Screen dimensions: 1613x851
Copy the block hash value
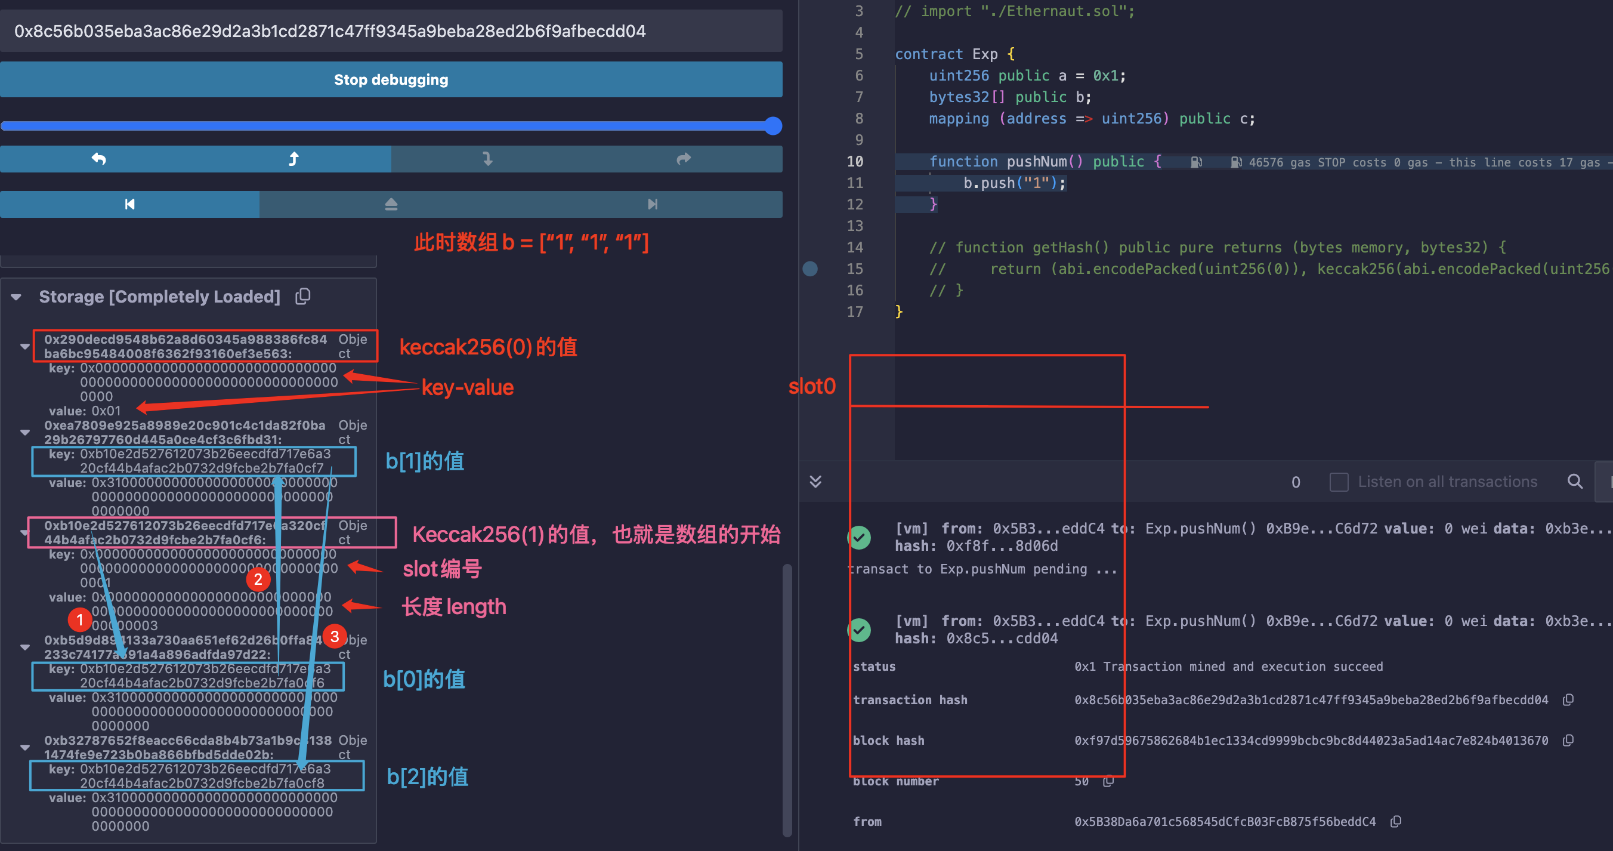[x=1568, y=741]
